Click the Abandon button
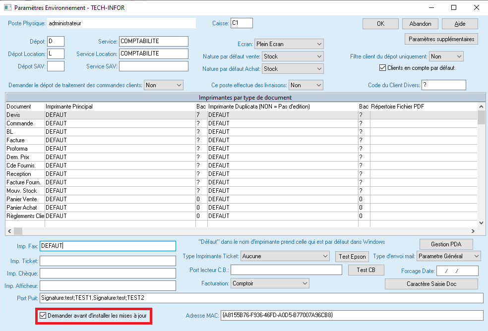This screenshot has height=331, width=488. (x=420, y=24)
